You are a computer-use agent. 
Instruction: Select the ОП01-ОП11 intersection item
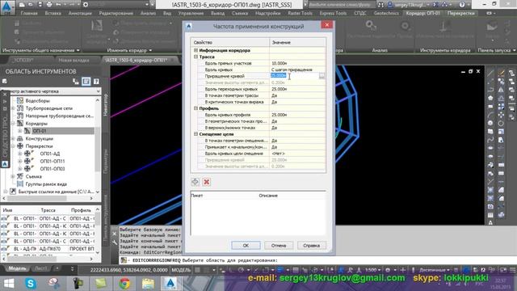pyautogui.click(x=52, y=162)
